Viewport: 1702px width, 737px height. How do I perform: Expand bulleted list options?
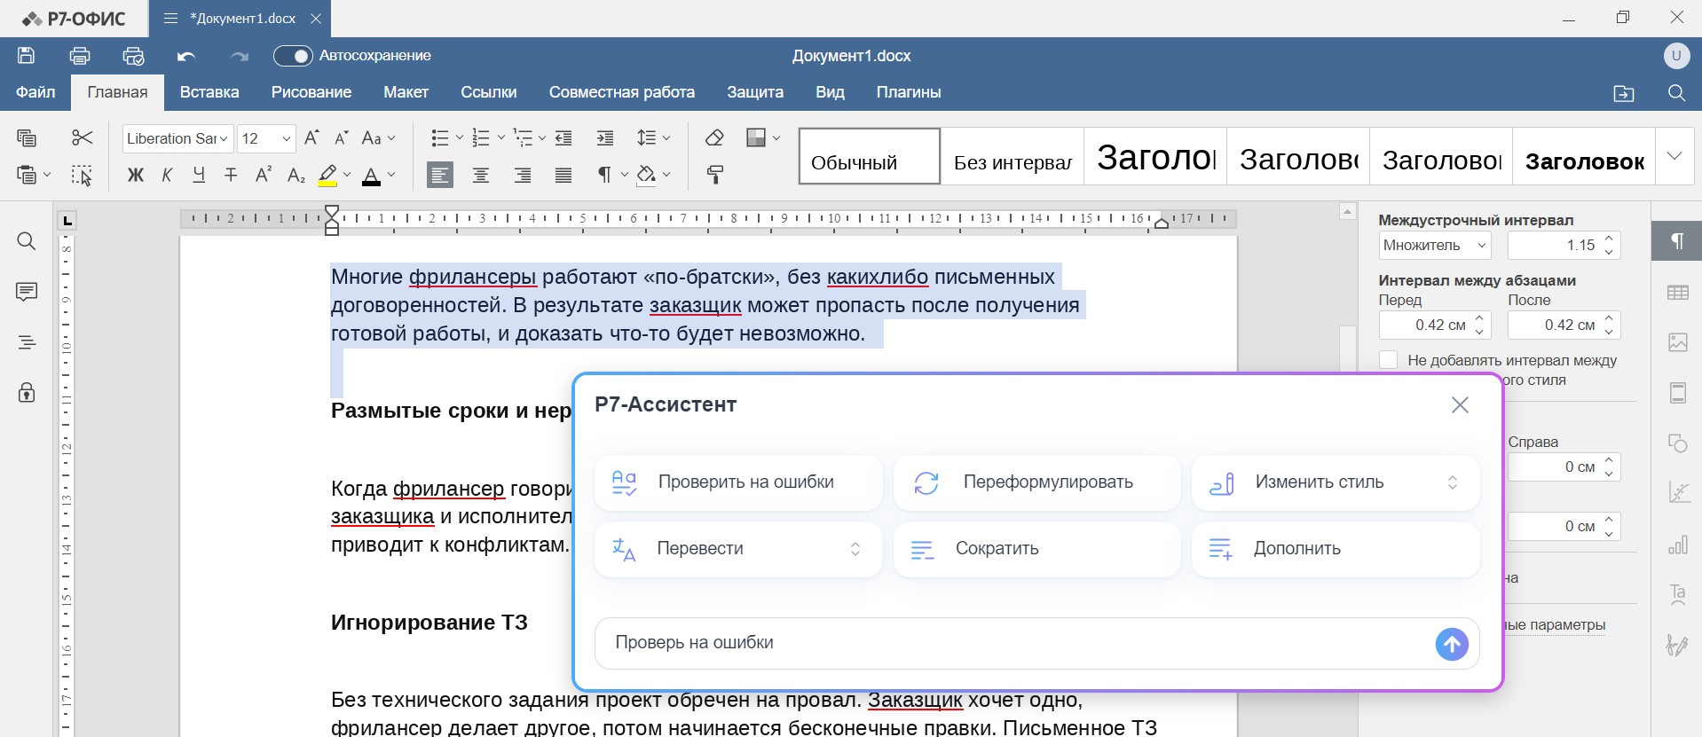point(459,137)
